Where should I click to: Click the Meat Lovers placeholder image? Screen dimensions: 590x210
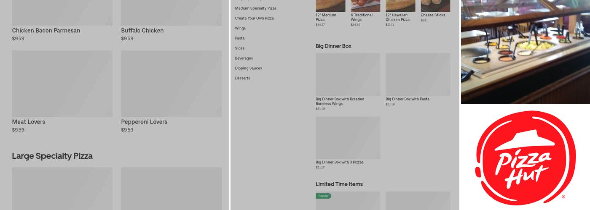(x=62, y=84)
